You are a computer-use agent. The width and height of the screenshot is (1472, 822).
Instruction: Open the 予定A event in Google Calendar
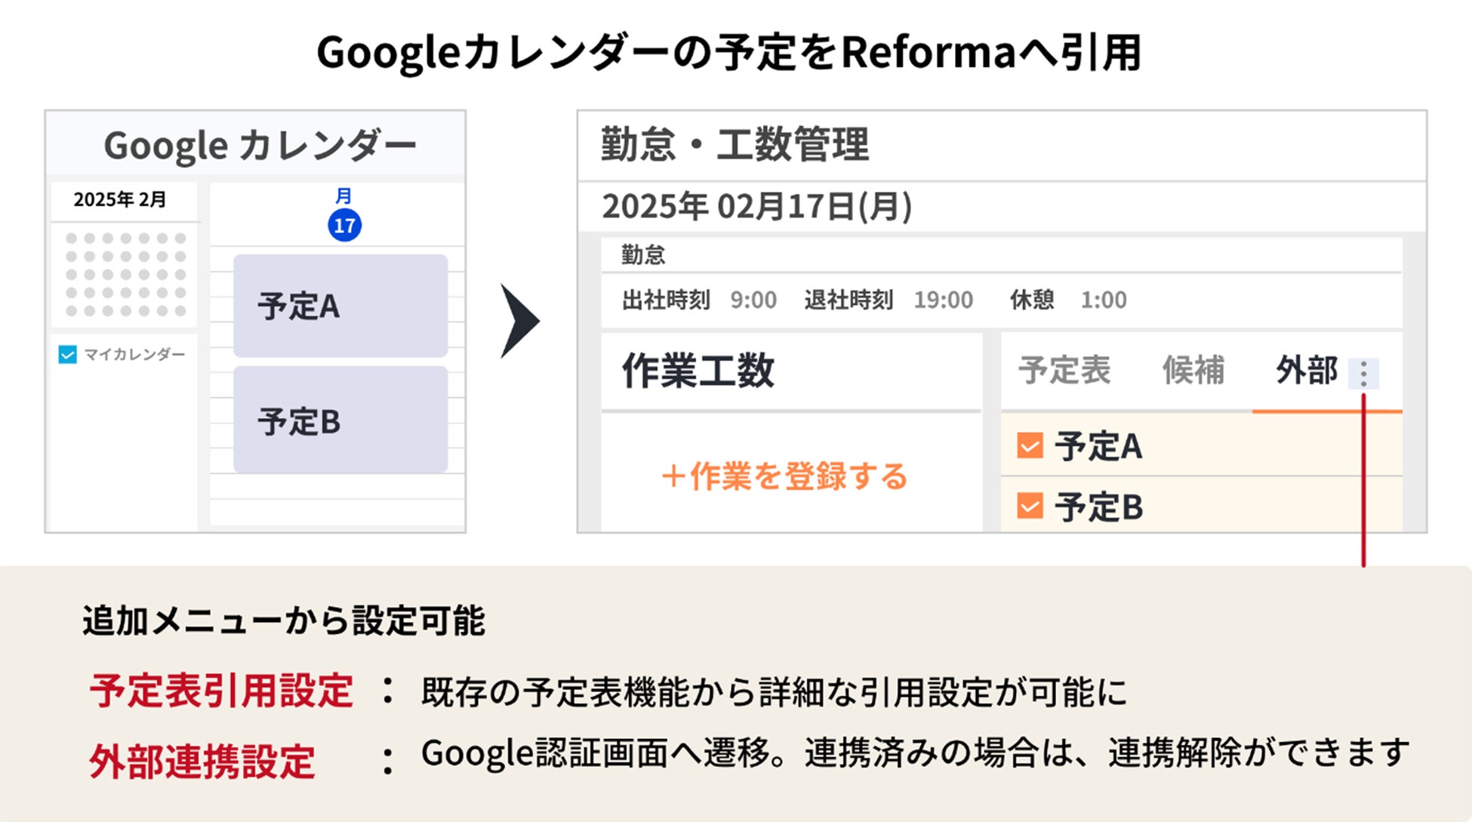point(340,306)
